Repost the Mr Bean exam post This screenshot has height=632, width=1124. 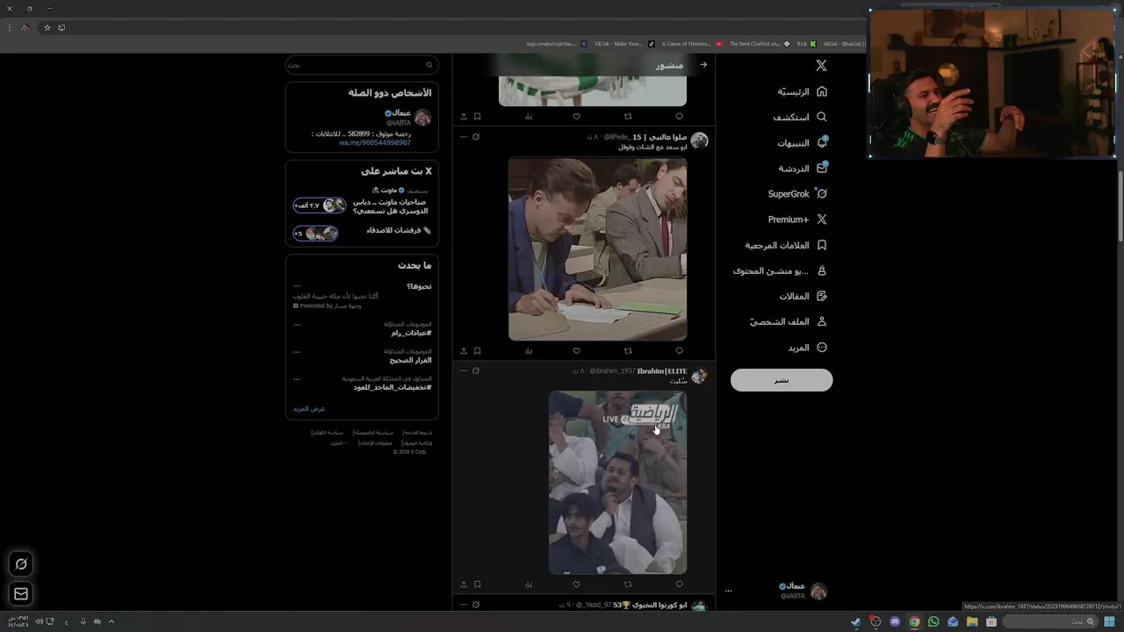pos(628,350)
